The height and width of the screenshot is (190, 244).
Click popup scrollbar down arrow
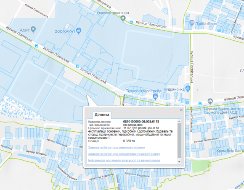tap(179, 162)
